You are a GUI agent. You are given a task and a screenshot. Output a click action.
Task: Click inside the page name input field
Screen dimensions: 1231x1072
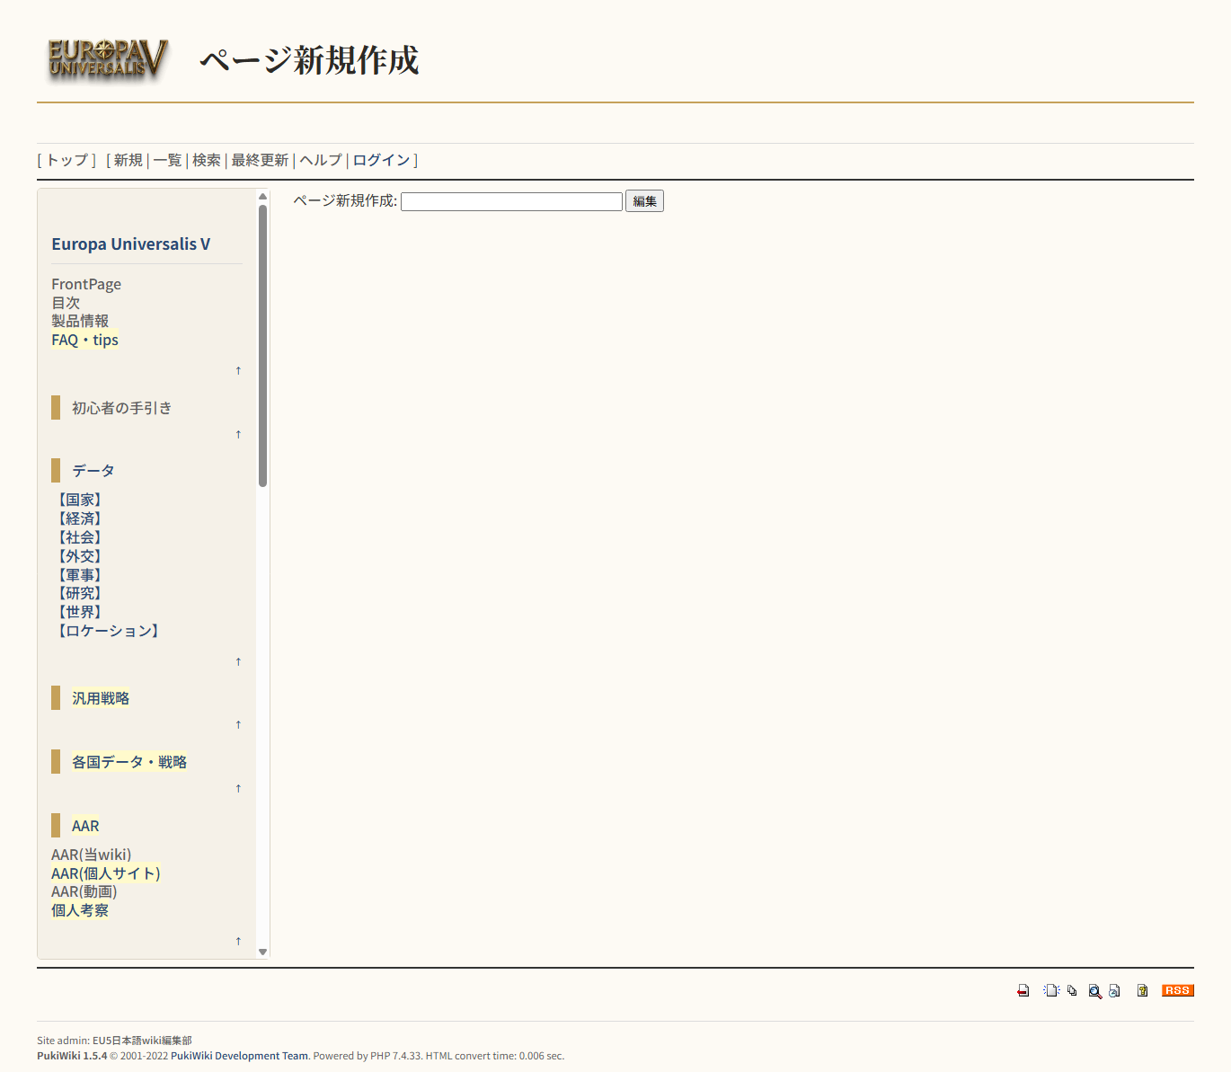(x=510, y=200)
